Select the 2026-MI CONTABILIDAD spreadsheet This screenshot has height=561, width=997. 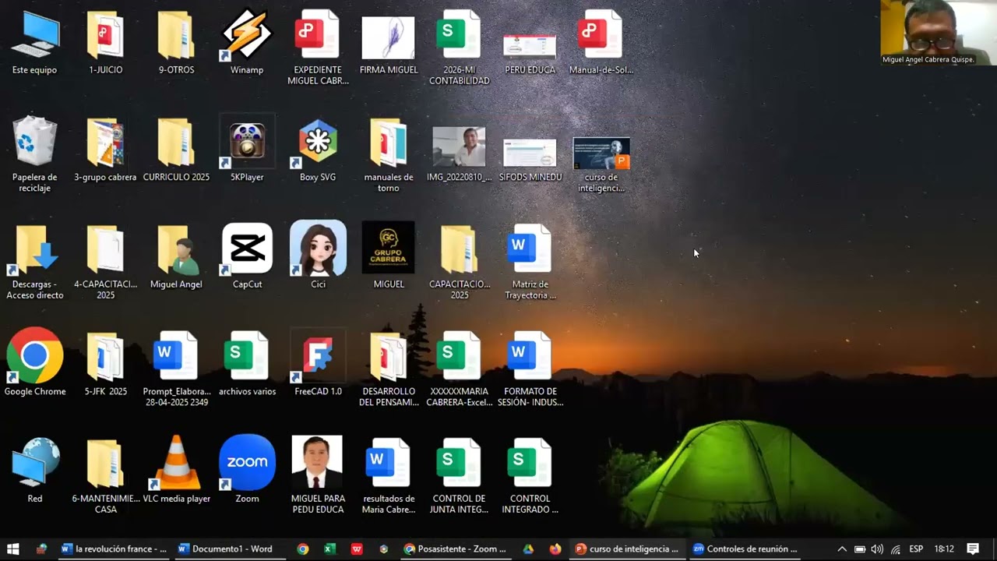tap(460, 48)
